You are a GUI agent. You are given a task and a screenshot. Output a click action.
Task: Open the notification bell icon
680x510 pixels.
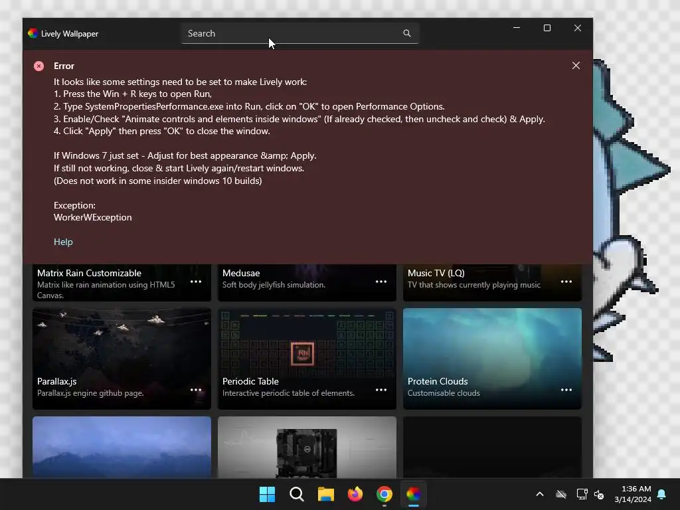(x=662, y=494)
